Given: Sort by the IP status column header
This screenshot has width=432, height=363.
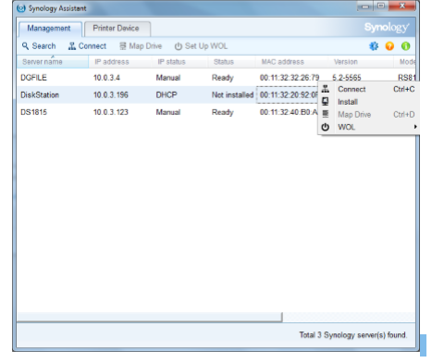Looking at the screenshot, I should pyautogui.click(x=179, y=62).
